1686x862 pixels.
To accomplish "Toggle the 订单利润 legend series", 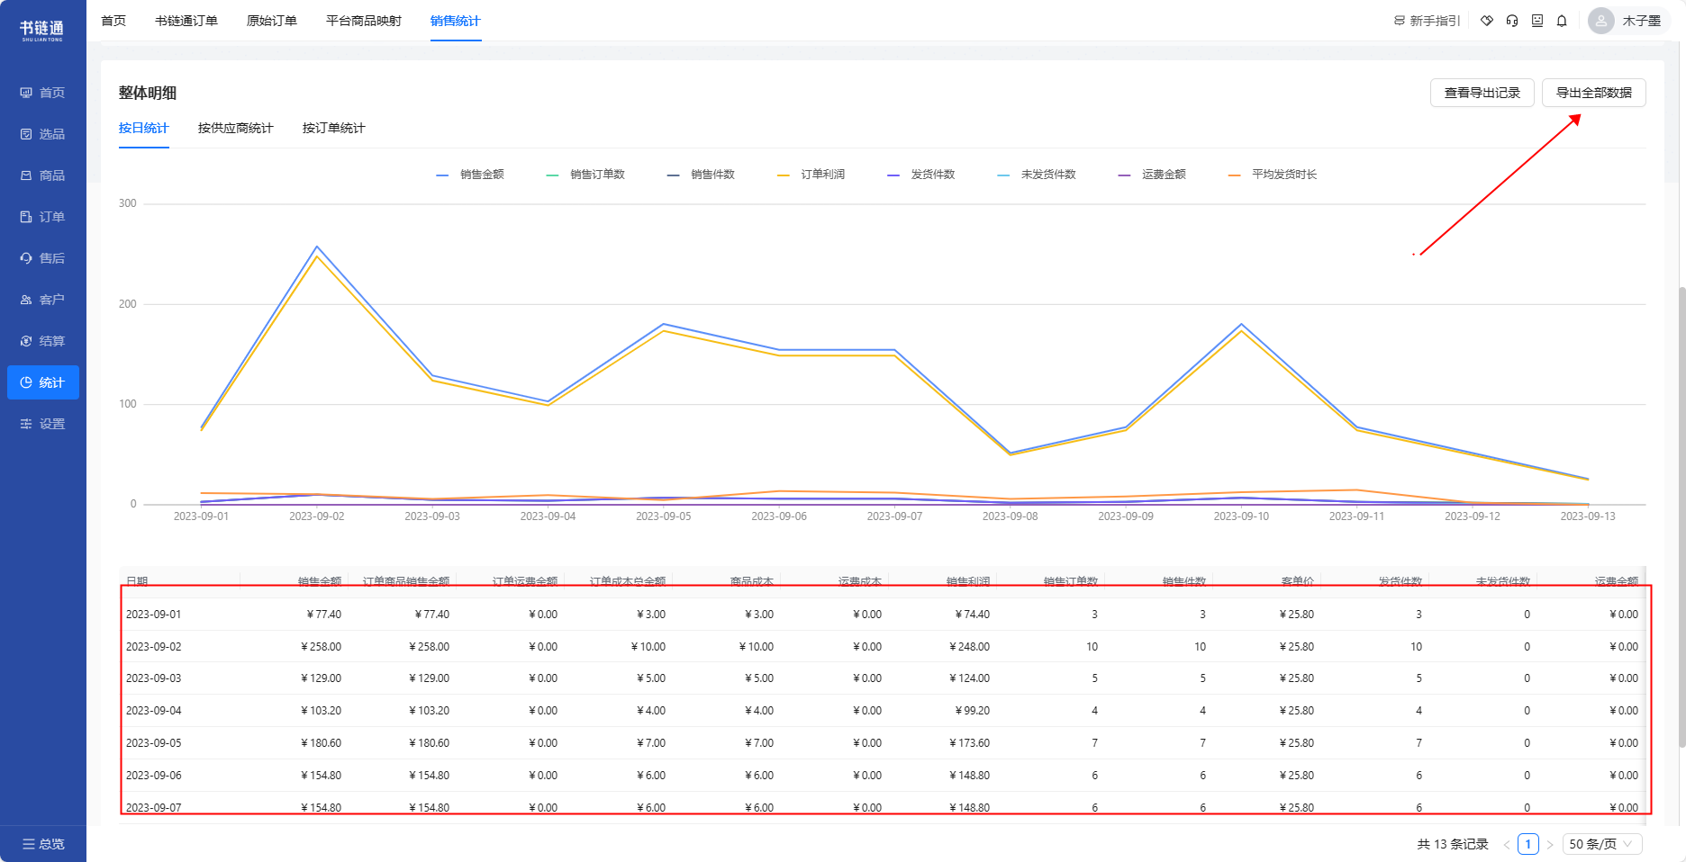I will tap(811, 175).
